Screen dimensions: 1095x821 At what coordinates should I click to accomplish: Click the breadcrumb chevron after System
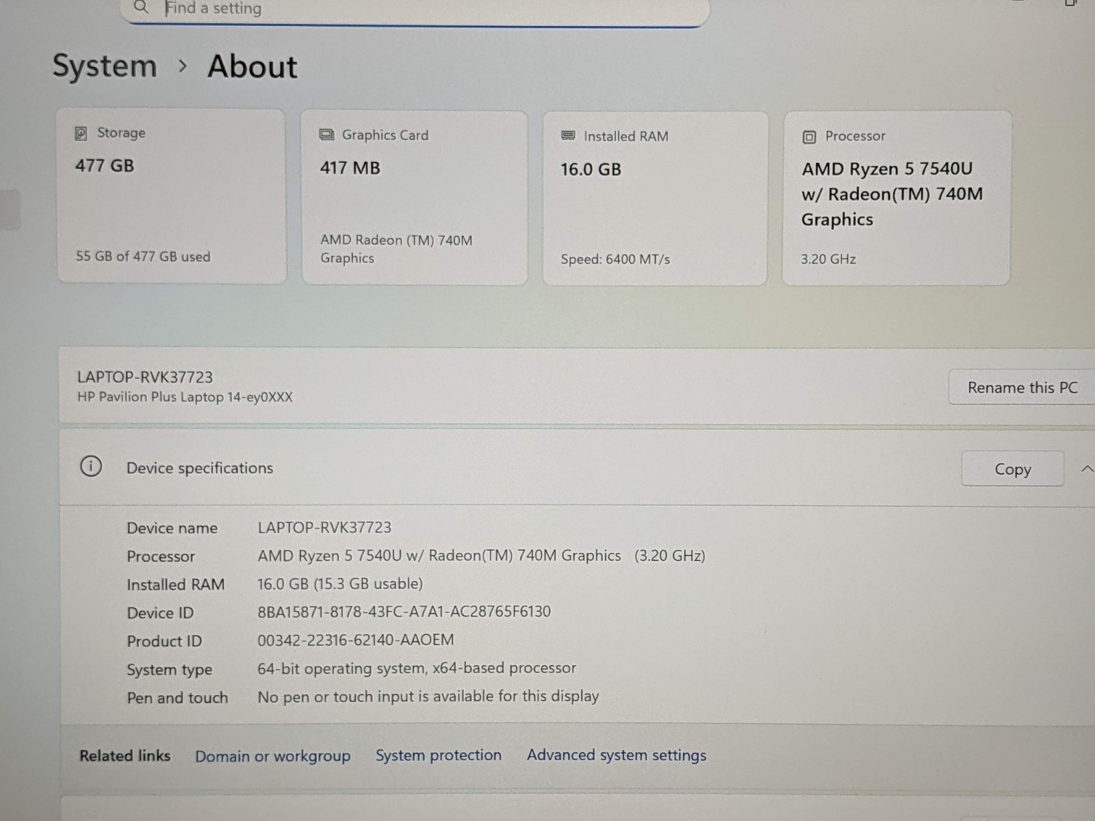coord(182,66)
